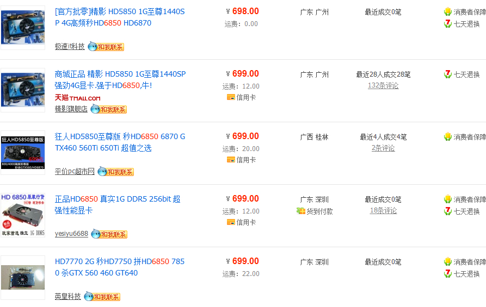Open HD7770 2G 秒HD7750 listing title

point(120,267)
